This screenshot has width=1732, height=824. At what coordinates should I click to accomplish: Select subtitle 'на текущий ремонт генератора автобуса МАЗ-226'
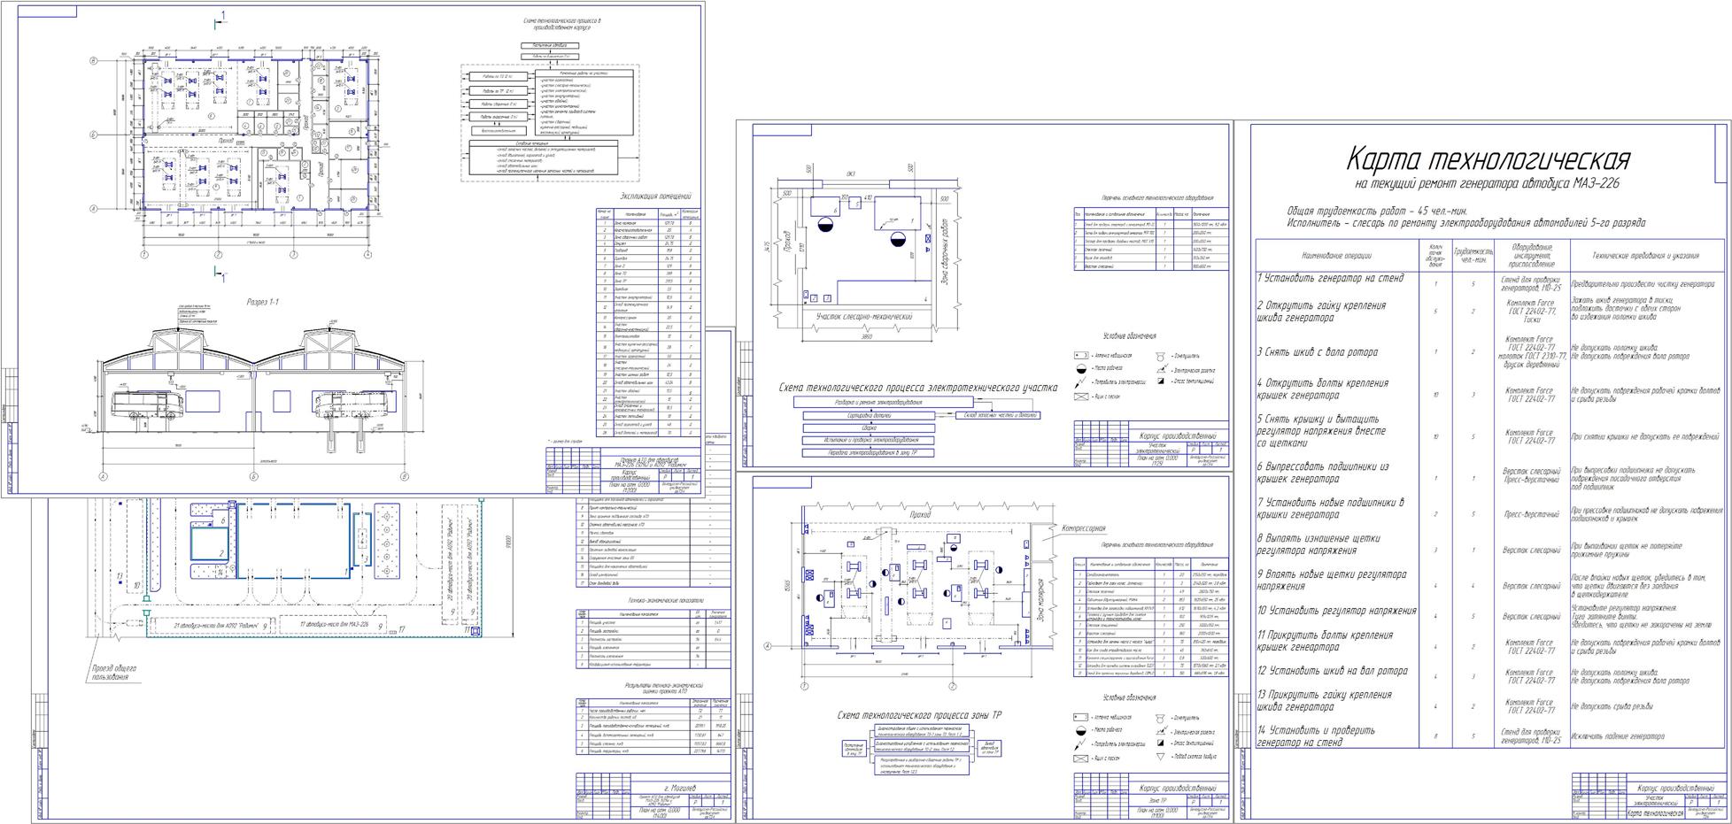1488,184
